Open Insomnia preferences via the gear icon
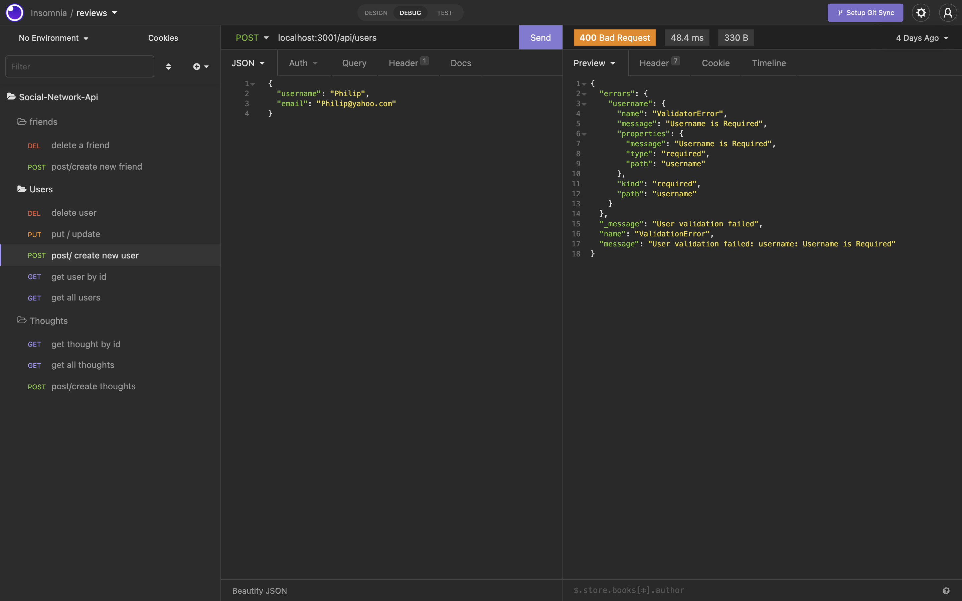This screenshot has height=601, width=962. tap(921, 12)
